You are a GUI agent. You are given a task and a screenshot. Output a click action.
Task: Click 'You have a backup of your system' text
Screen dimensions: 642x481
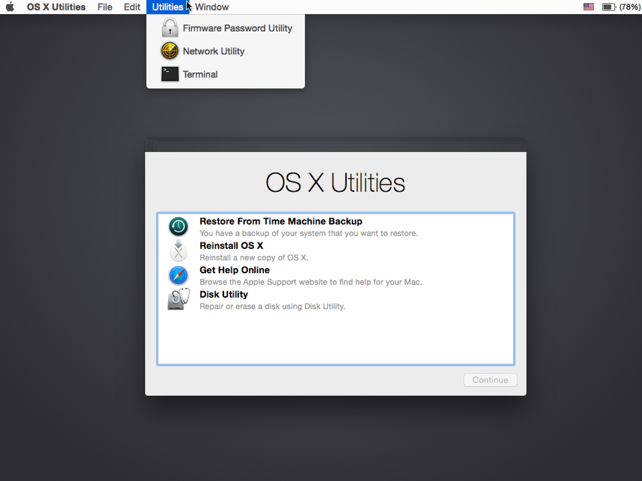(x=309, y=233)
